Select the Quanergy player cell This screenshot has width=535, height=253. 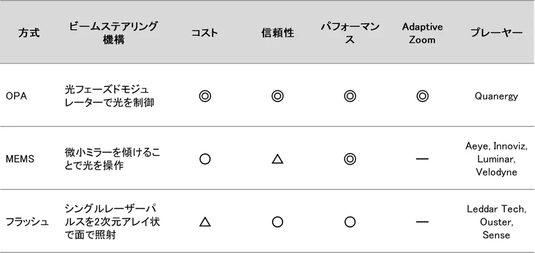496,96
